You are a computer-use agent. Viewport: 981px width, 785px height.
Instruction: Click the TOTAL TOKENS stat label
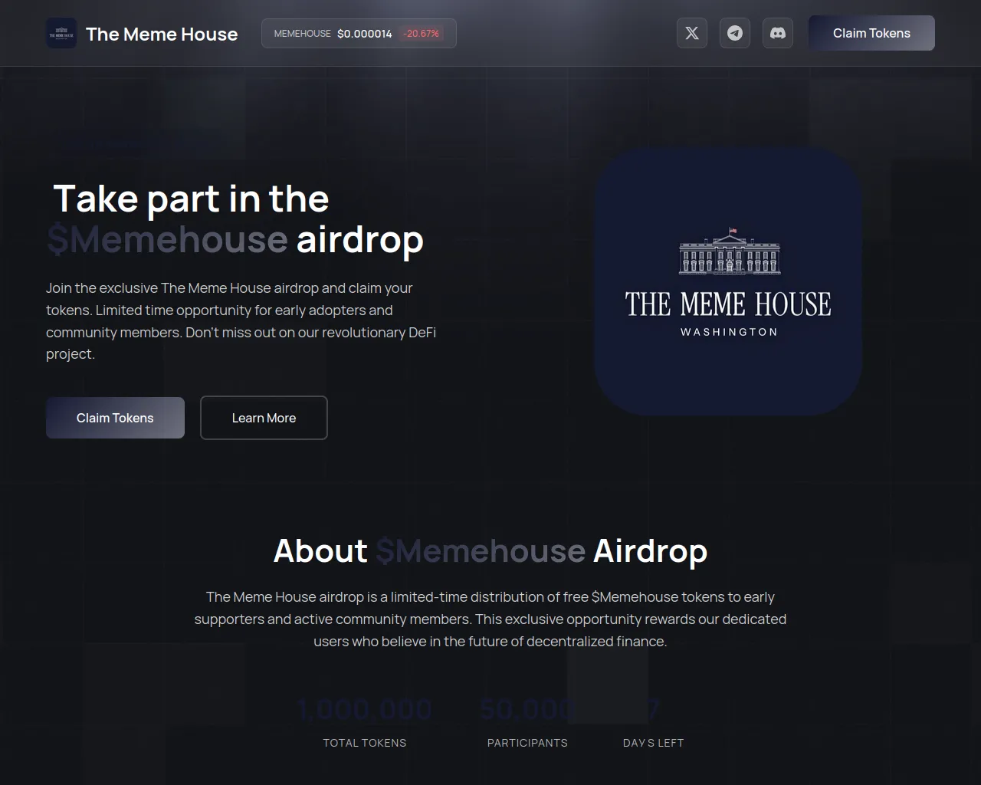click(365, 743)
